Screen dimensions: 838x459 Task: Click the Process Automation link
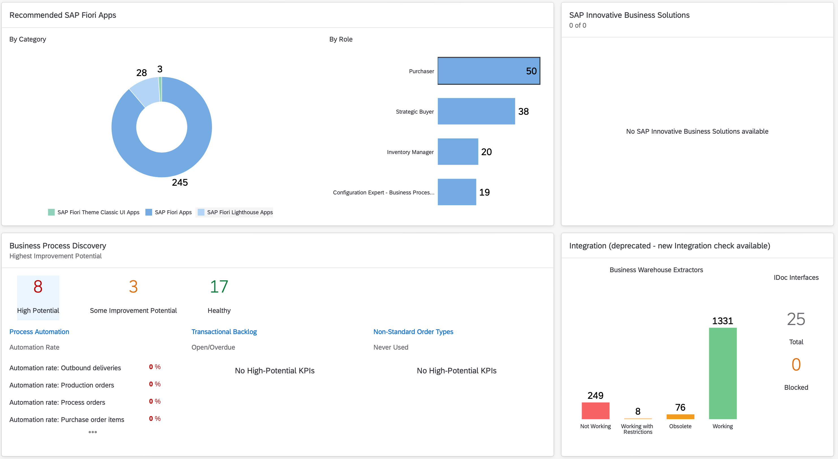(x=39, y=332)
